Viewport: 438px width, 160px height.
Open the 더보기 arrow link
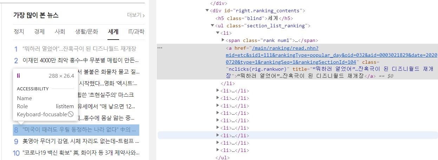[x=136, y=15]
